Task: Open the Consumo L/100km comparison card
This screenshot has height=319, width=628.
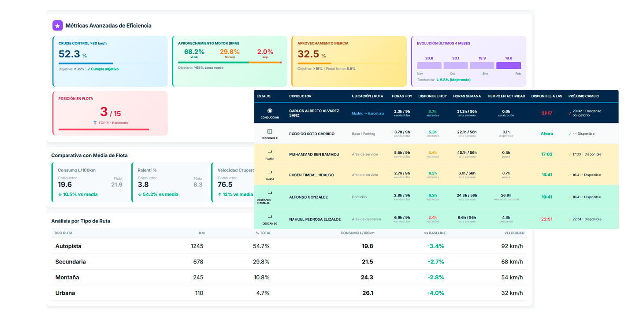Action: coord(89,182)
